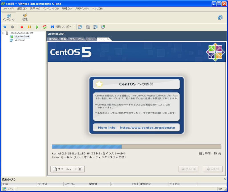The width and height of the screenshot is (228, 192).
Task: Power on VM with green play icon
Action: (37, 27)
